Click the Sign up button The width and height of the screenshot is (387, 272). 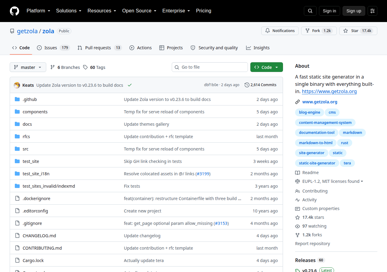tap(354, 11)
